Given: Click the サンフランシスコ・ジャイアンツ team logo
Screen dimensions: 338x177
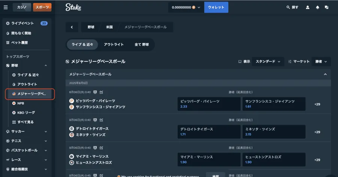Looking at the screenshot, I should pos(72,107).
